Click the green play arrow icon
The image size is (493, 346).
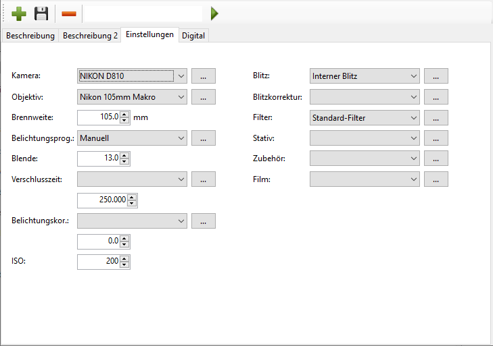coord(214,13)
